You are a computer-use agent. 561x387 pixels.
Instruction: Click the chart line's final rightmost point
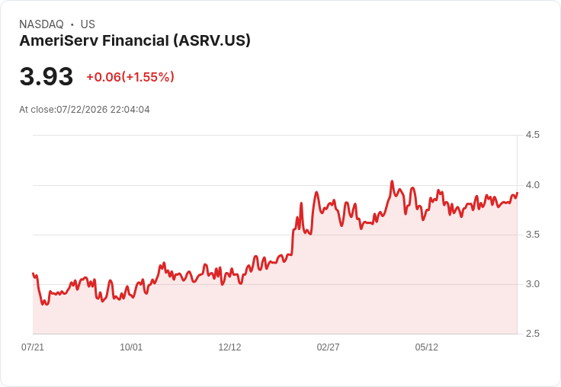coord(517,193)
